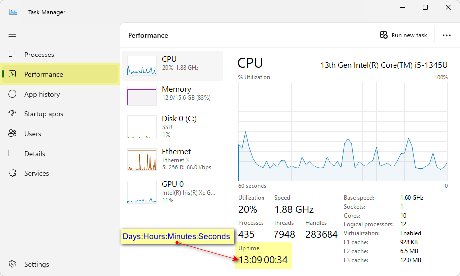
Task: Select the GPU 0 performance item
Action: click(172, 192)
